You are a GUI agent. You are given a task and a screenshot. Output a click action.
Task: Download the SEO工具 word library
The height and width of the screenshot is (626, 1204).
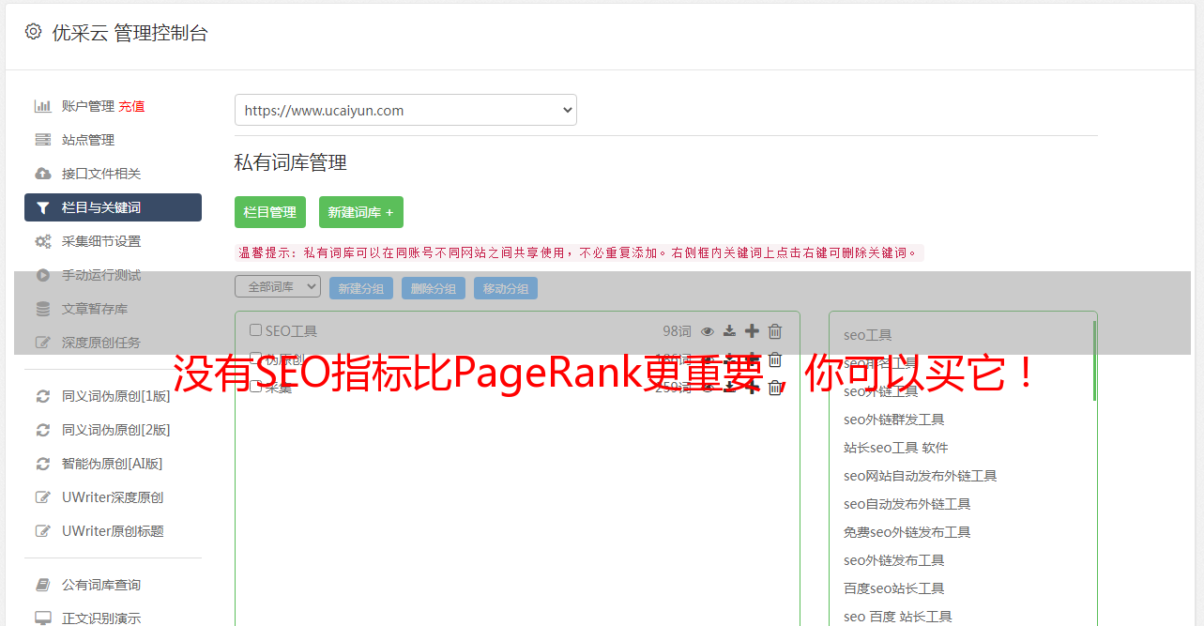pos(729,330)
